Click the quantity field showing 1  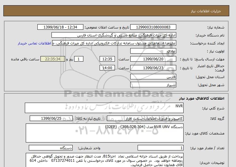[160, 148]
